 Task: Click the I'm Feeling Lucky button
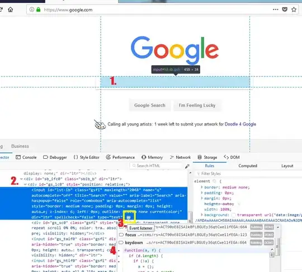tap(197, 105)
